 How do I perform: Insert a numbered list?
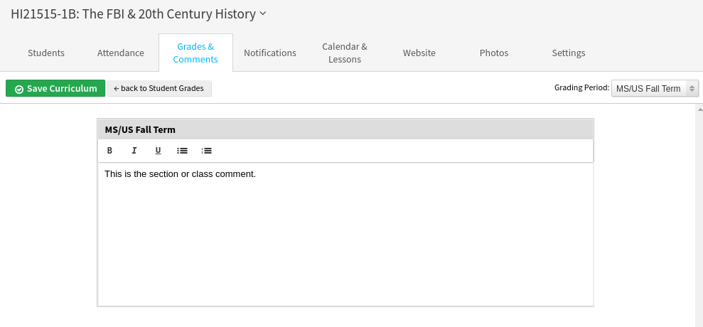click(x=207, y=151)
